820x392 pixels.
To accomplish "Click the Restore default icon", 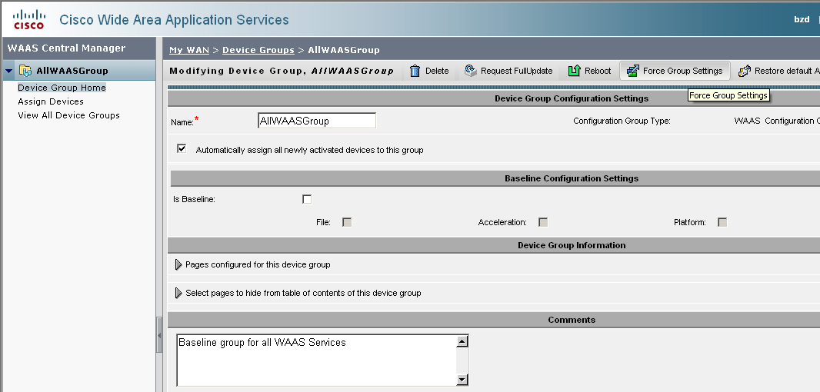I will pos(745,71).
